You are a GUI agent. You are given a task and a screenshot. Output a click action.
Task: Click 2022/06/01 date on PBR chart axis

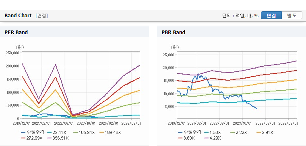[220, 124]
